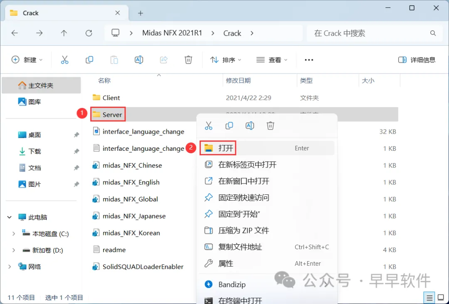Go forward with the right arrow

(39, 33)
